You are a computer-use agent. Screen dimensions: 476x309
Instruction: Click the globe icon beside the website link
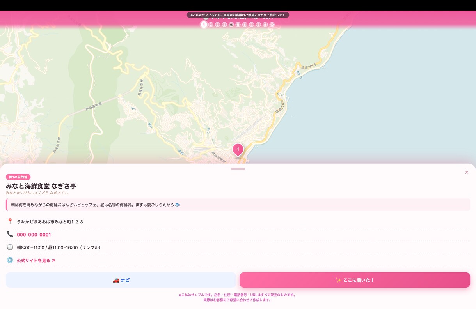(10, 260)
